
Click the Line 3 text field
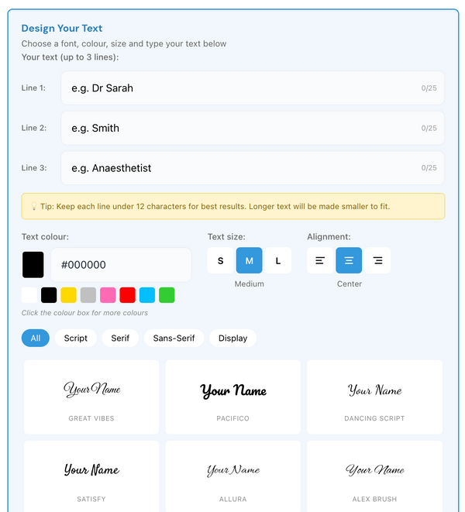click(240, 168)
